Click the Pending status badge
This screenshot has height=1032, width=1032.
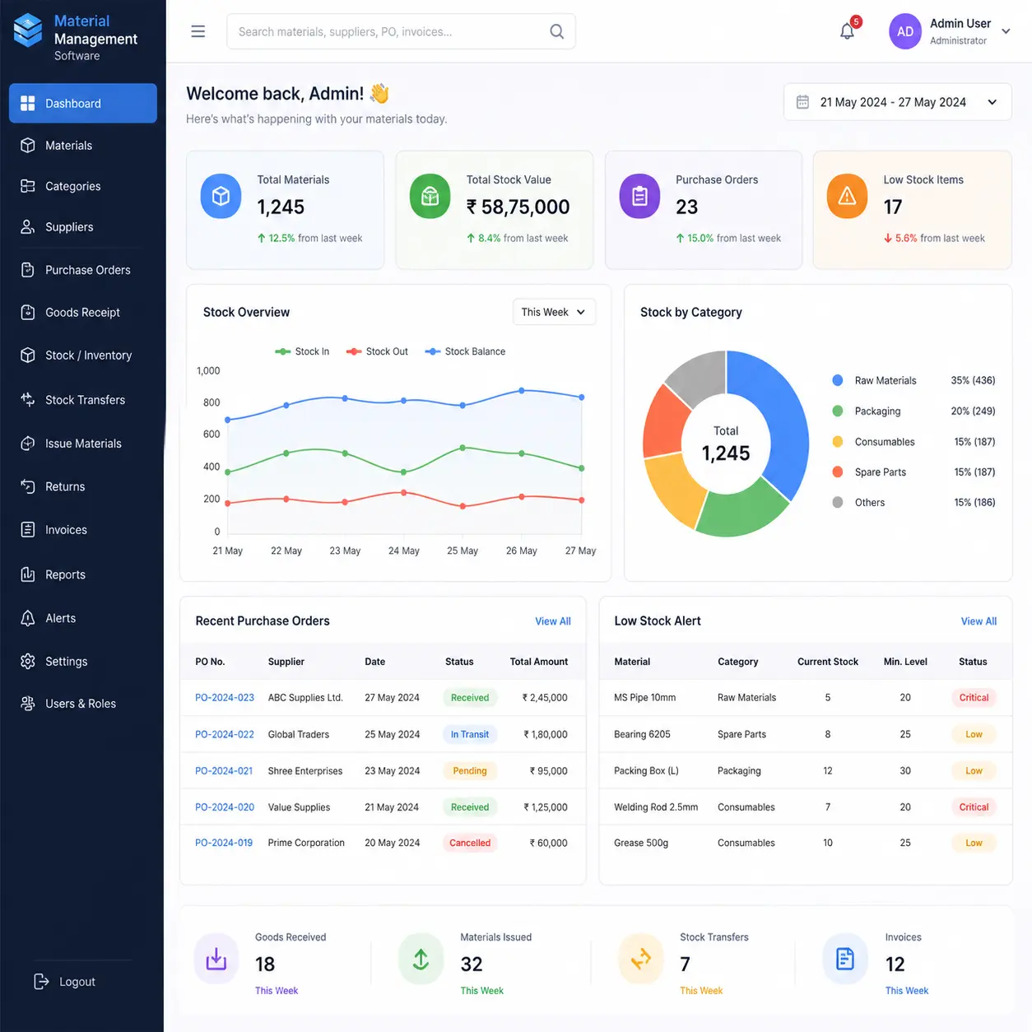[x=470, y=771]
